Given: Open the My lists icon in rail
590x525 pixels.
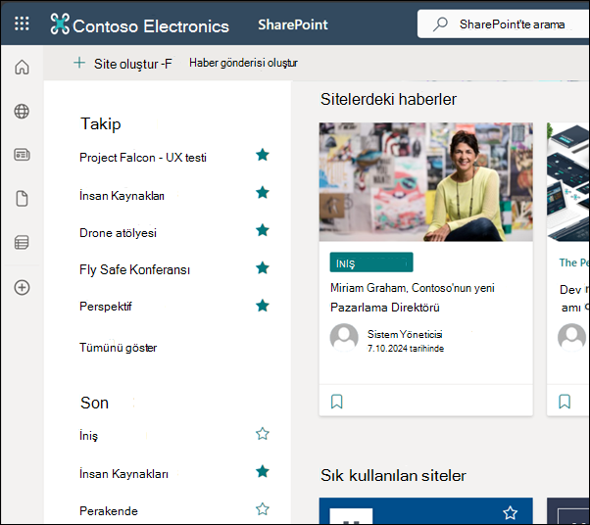Looking at the screenshot, I should [22, 242].
